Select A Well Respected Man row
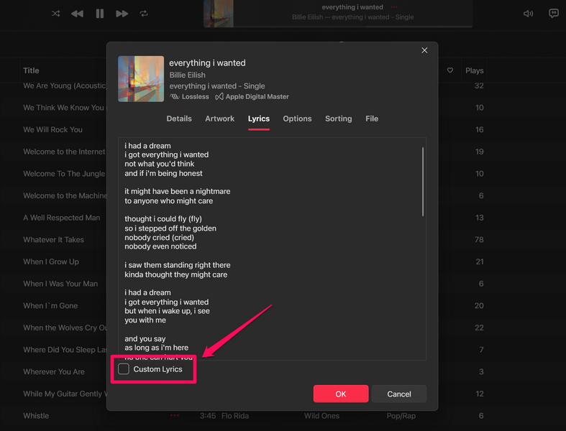 point(62,218)
